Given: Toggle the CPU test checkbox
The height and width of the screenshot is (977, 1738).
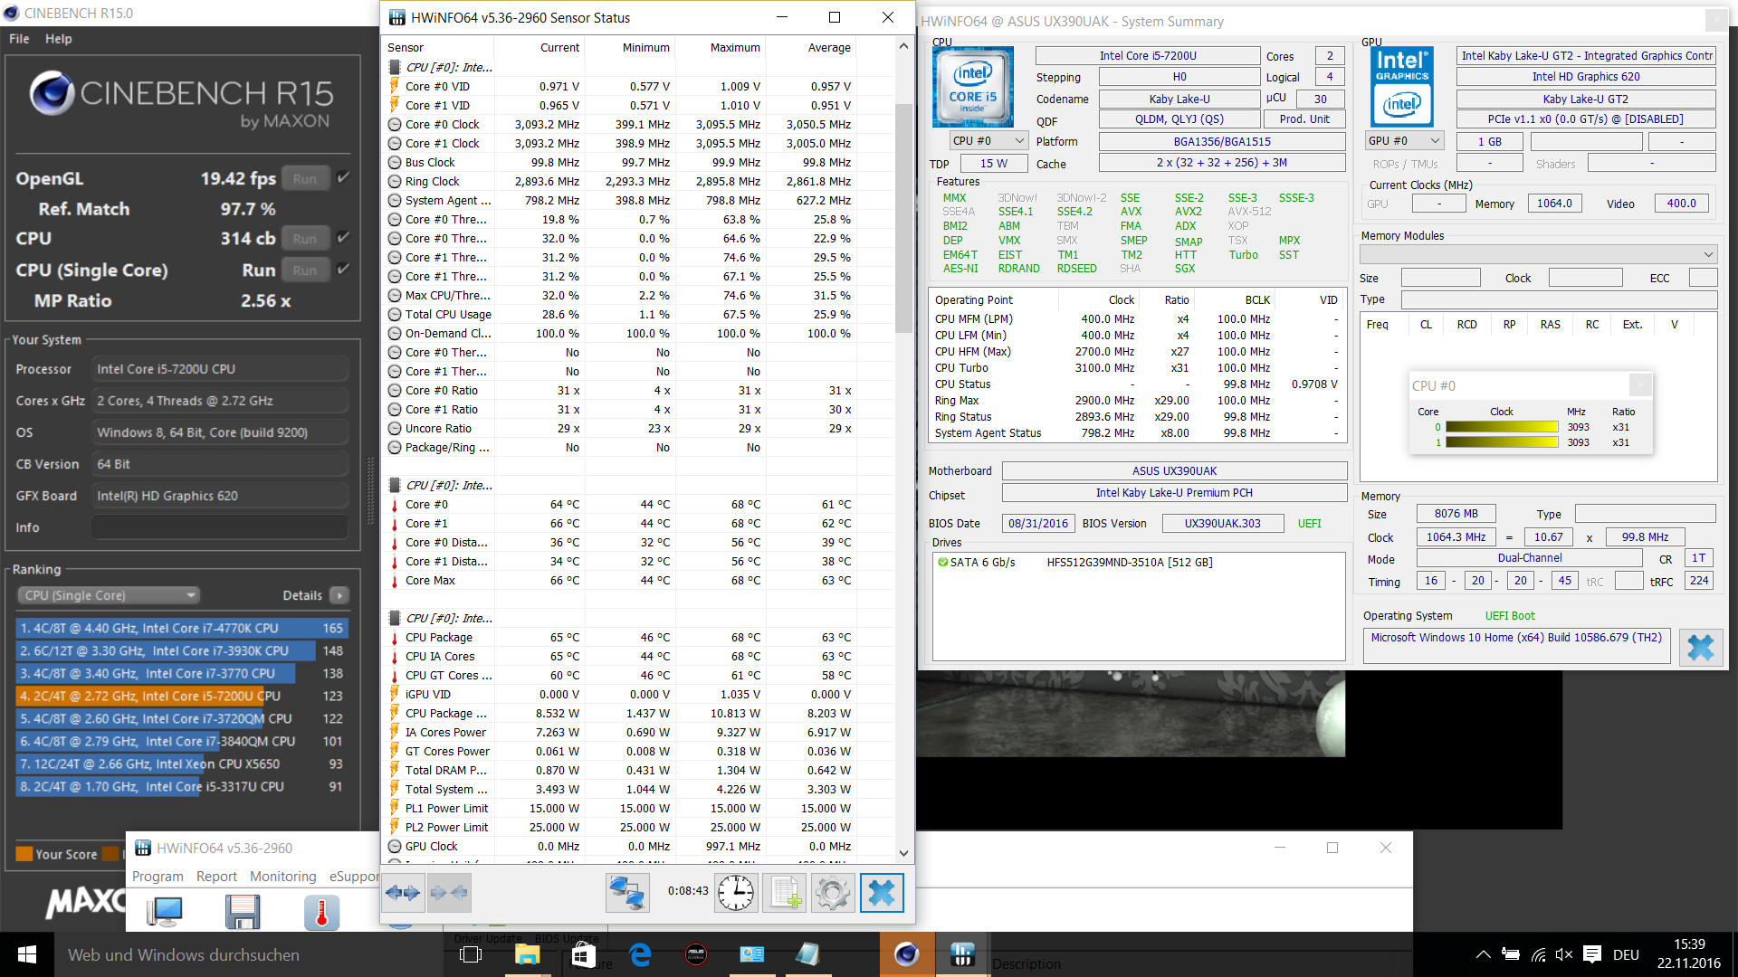Looking at the screenshot, I should tap(343, 238).
